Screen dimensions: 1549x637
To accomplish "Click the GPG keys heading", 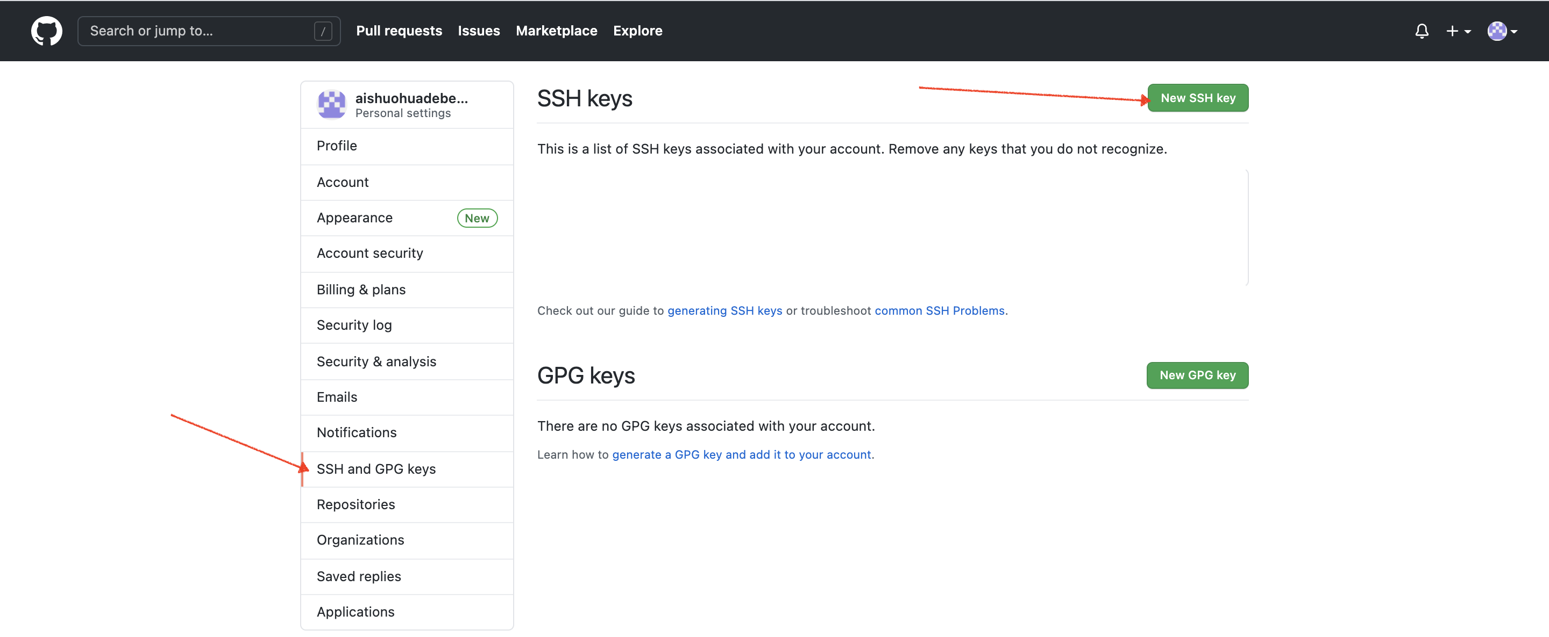I will 586,376.
